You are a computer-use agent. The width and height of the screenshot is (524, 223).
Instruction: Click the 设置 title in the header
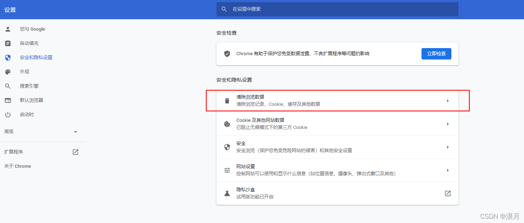pyautogui.click(x=10, y=10)
